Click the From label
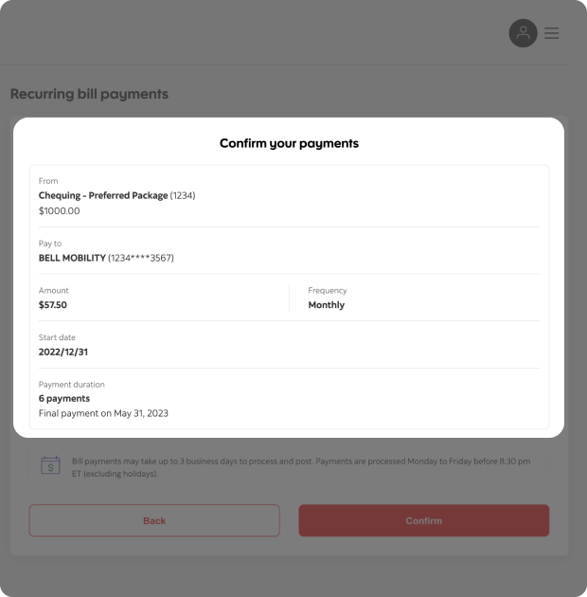This screenshot has width=587, height=597. (48, 181)
